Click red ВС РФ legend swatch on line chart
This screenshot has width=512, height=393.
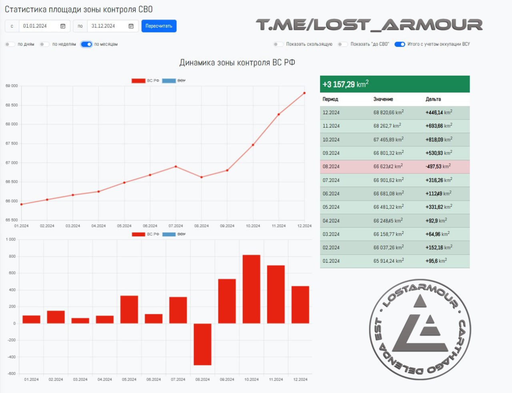click(138, 81)
